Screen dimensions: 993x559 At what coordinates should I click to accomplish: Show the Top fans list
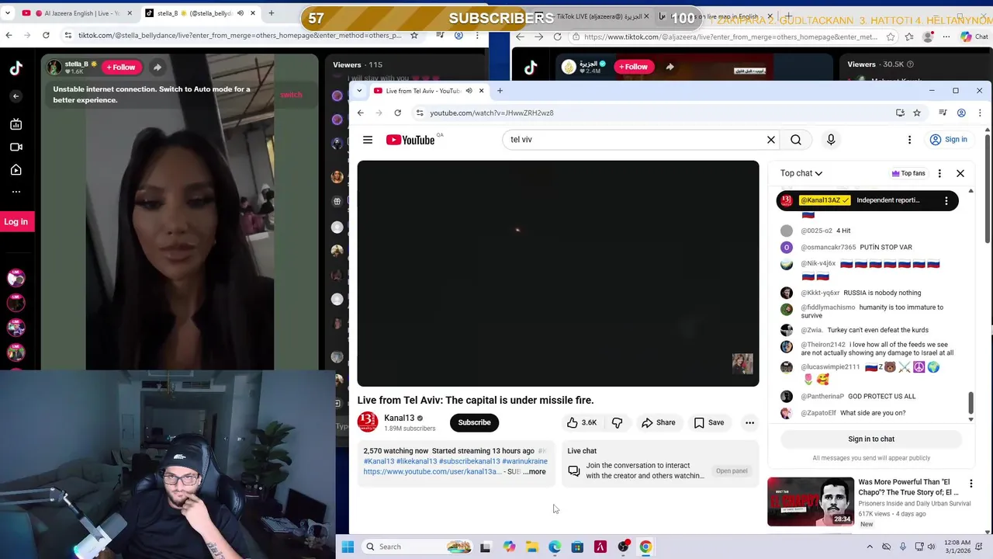click(x=908, y=173)
